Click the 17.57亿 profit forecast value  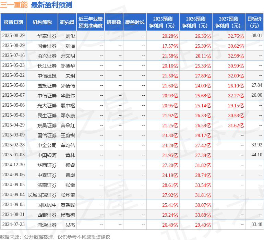coord(170,46)
